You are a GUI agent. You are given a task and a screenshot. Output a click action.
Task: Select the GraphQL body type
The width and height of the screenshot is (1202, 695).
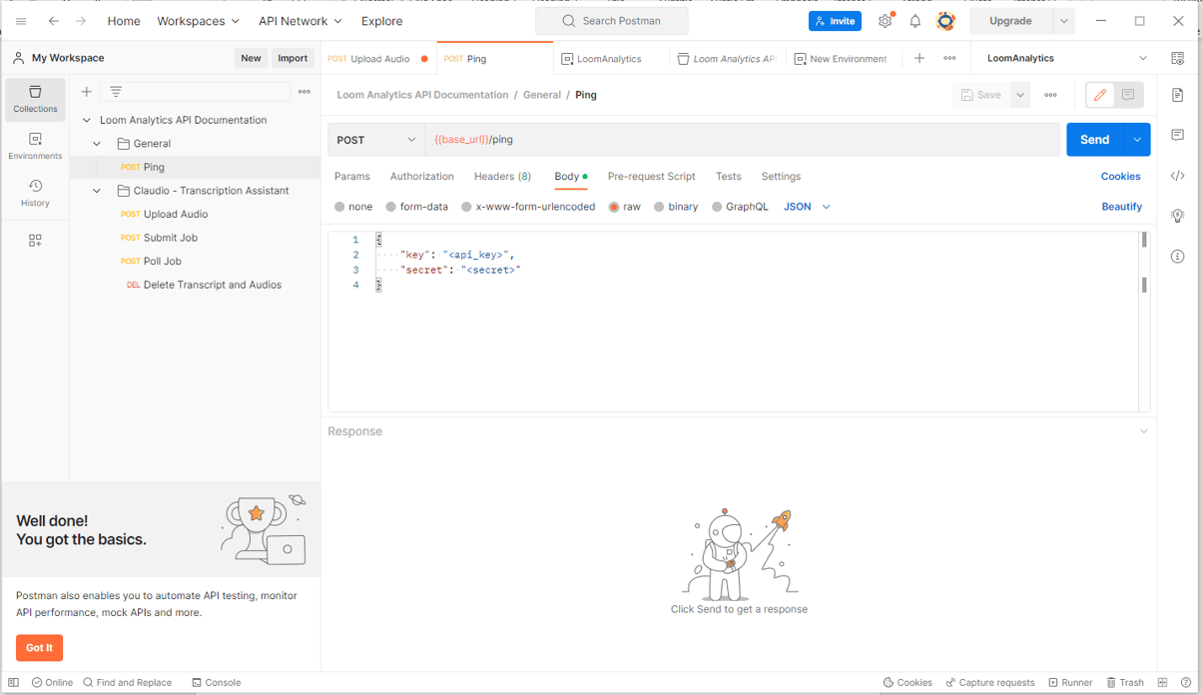tap(740, 207)
